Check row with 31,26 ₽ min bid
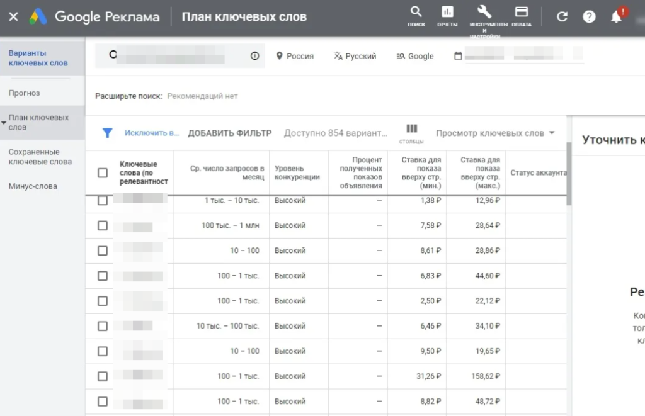 [103, 376]
